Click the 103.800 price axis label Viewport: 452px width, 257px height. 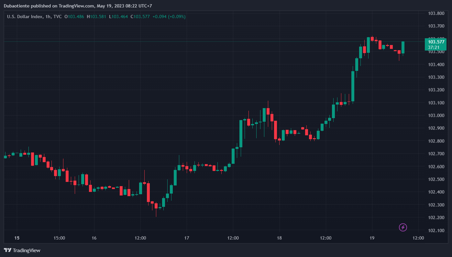point(436,14)
